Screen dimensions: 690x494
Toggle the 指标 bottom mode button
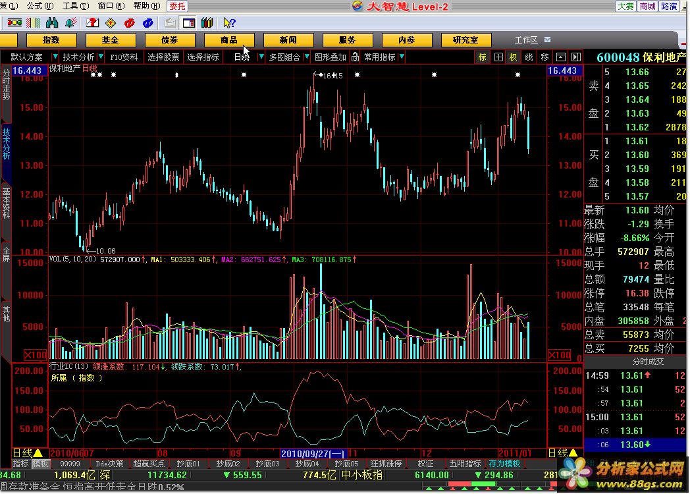pyautogui.click(x=20, y=464)
